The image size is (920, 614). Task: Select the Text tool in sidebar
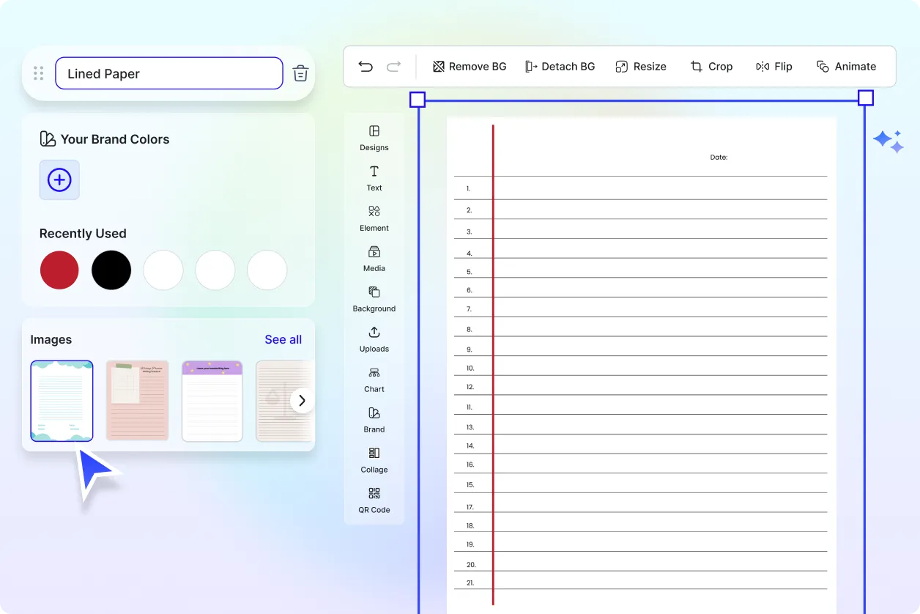pos(374,178)
